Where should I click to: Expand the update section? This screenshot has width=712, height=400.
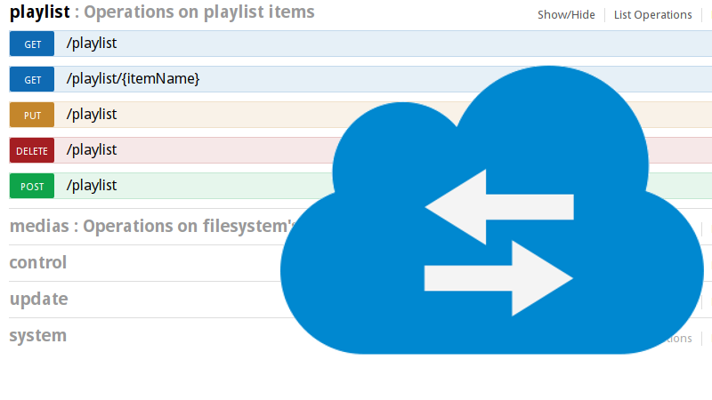[x=38, y=299]
